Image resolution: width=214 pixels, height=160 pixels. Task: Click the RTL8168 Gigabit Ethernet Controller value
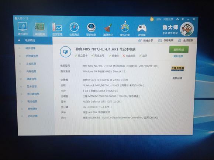click(x=120, y=118)
